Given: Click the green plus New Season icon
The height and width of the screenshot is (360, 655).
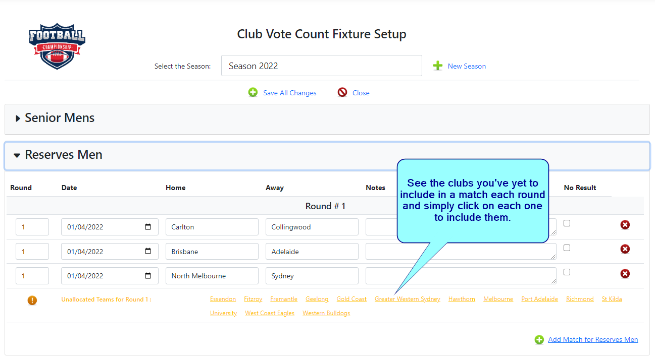Looking at the screenshot, I should tap(438, 66).
